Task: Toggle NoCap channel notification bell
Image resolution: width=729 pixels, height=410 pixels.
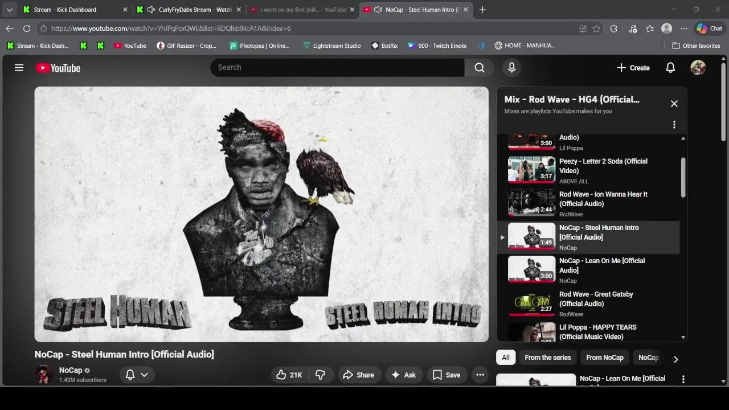Action: coord(130,375)
